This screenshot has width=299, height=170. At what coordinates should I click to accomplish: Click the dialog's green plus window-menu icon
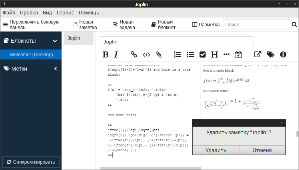pos(197,123)
